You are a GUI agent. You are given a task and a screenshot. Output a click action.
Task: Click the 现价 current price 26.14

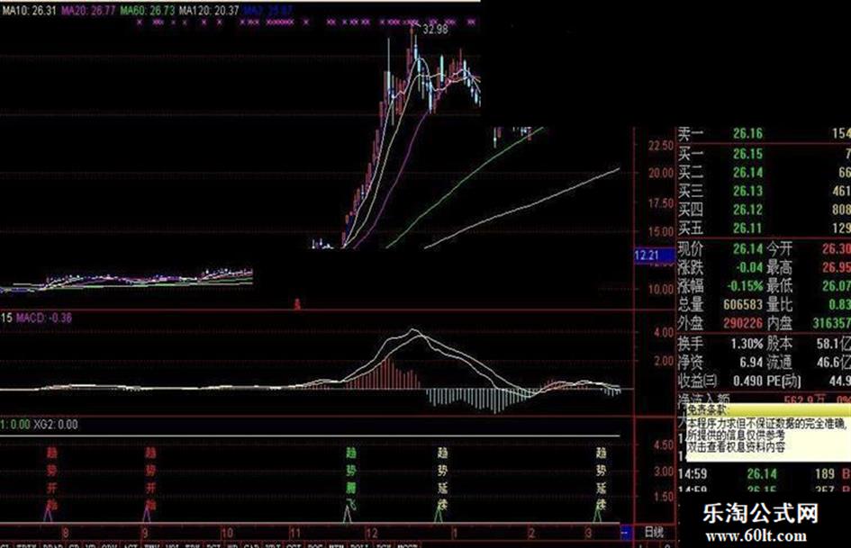pyautogui.click(x=747, y=249)
